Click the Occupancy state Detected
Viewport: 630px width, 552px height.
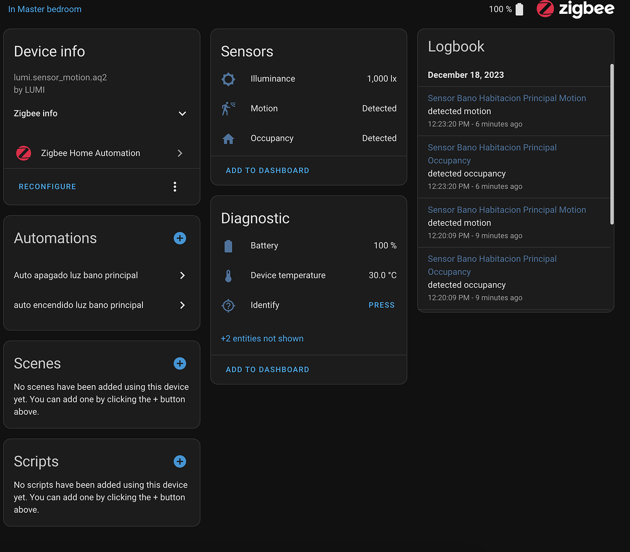click(379, 138)
